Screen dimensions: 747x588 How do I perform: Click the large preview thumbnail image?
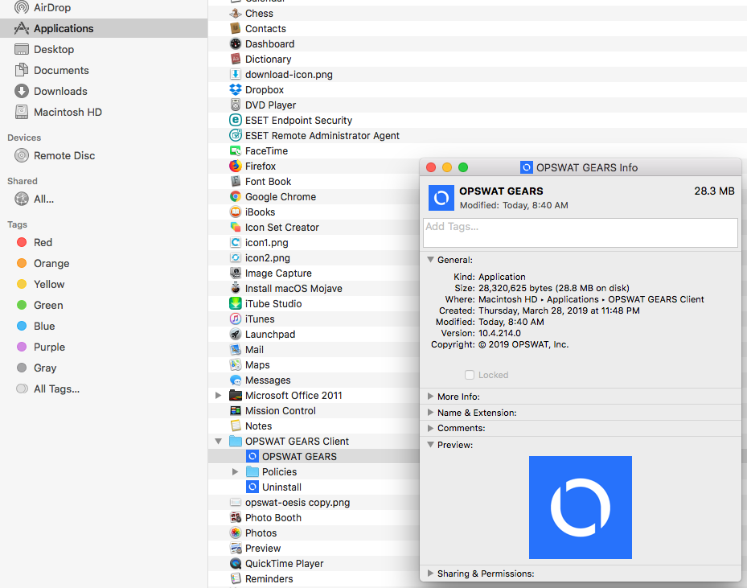point(581,508)
